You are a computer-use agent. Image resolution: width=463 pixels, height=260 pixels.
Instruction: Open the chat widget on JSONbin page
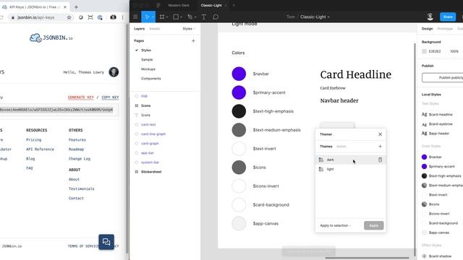(106, 242)
